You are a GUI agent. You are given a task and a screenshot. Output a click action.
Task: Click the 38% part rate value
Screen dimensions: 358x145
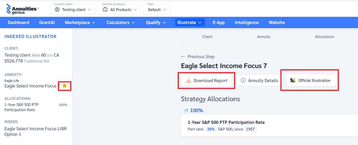211,129
